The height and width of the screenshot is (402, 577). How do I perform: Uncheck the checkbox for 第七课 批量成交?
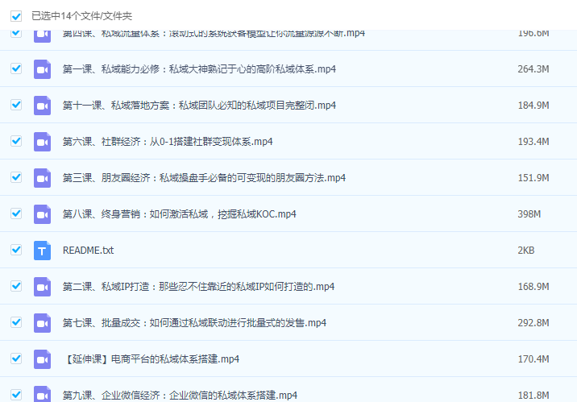click(x=16, y=322)
